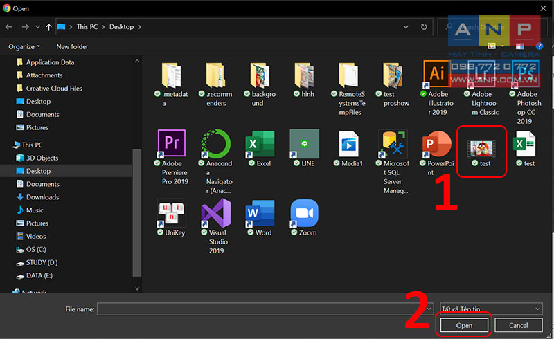The image size is (554, 339).
Task: Select Adobe Illustrator 2019 shortcut
Action: pyautogui.click(x=437, y=74)
